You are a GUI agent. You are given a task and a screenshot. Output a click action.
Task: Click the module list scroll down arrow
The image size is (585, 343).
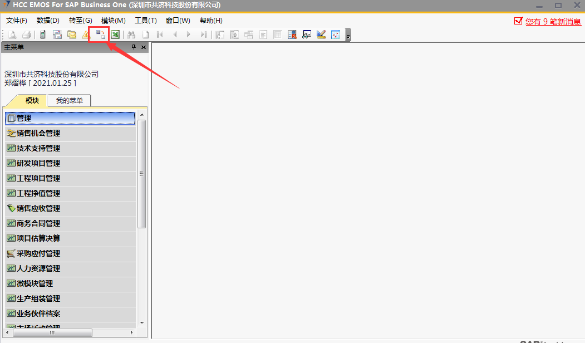pyautogui.click(x=142, y=322)
